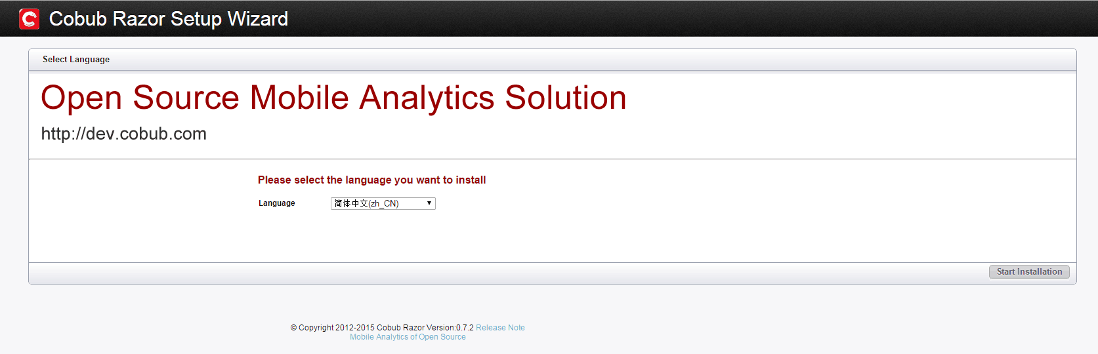Click the Cobub Razor name in copyright line
1098x354 pixels.
click(x=400, y=328)
